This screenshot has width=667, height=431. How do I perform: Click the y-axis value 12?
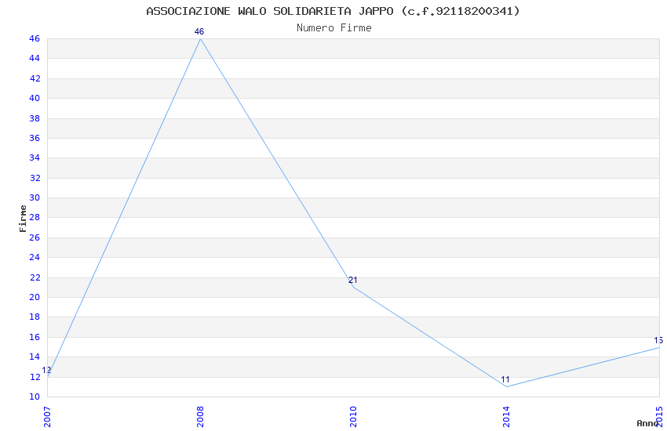[x=35, y=377]
